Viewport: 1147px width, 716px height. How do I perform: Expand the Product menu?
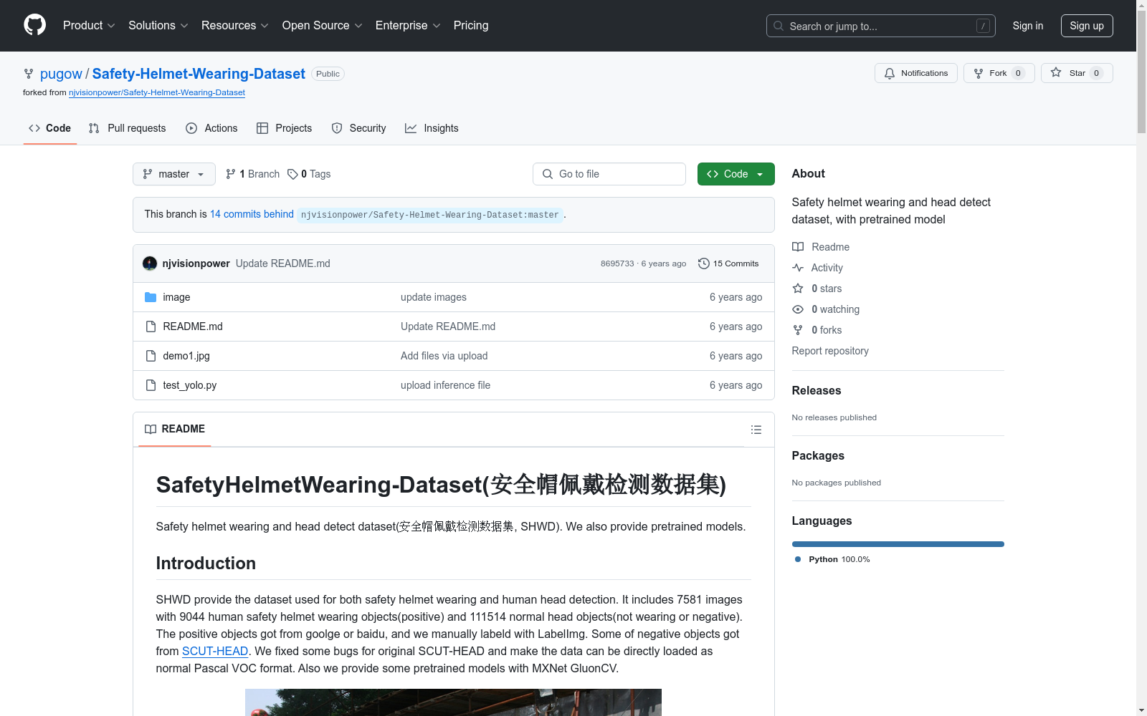pyautogui.click(x=89, y=25)
